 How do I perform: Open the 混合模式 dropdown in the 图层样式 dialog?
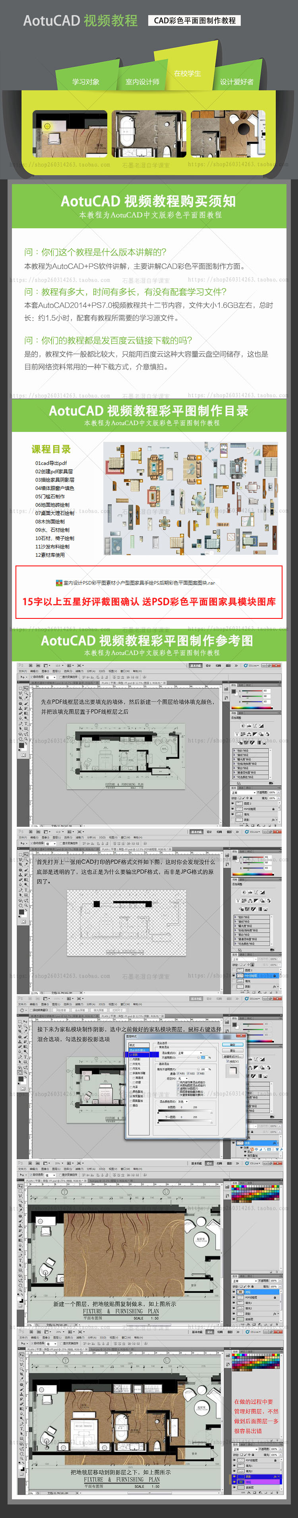190,1053
